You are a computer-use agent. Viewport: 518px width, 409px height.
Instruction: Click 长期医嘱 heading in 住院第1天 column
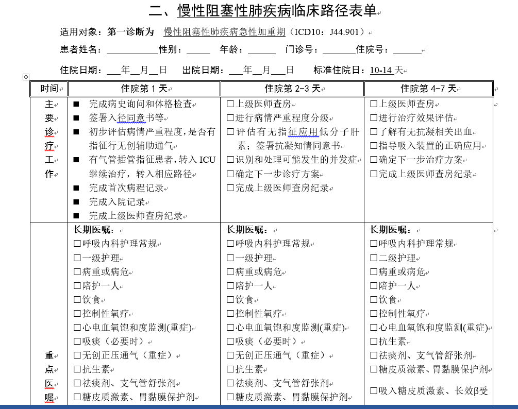pyautogui.click(x=94, y=230)
